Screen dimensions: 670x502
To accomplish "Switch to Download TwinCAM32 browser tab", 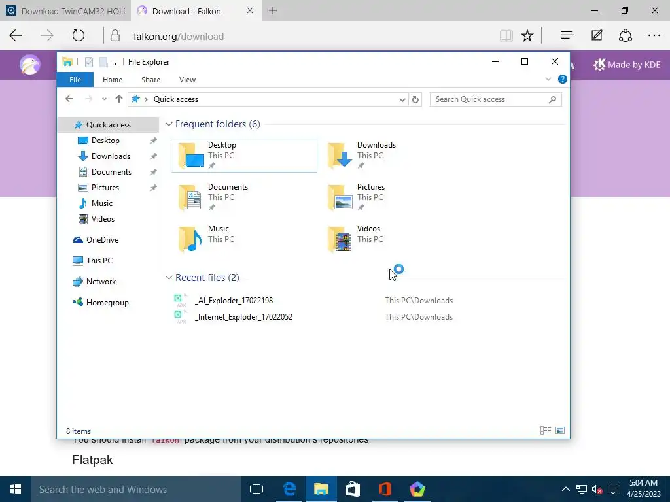I will click(x=65, y=11).
